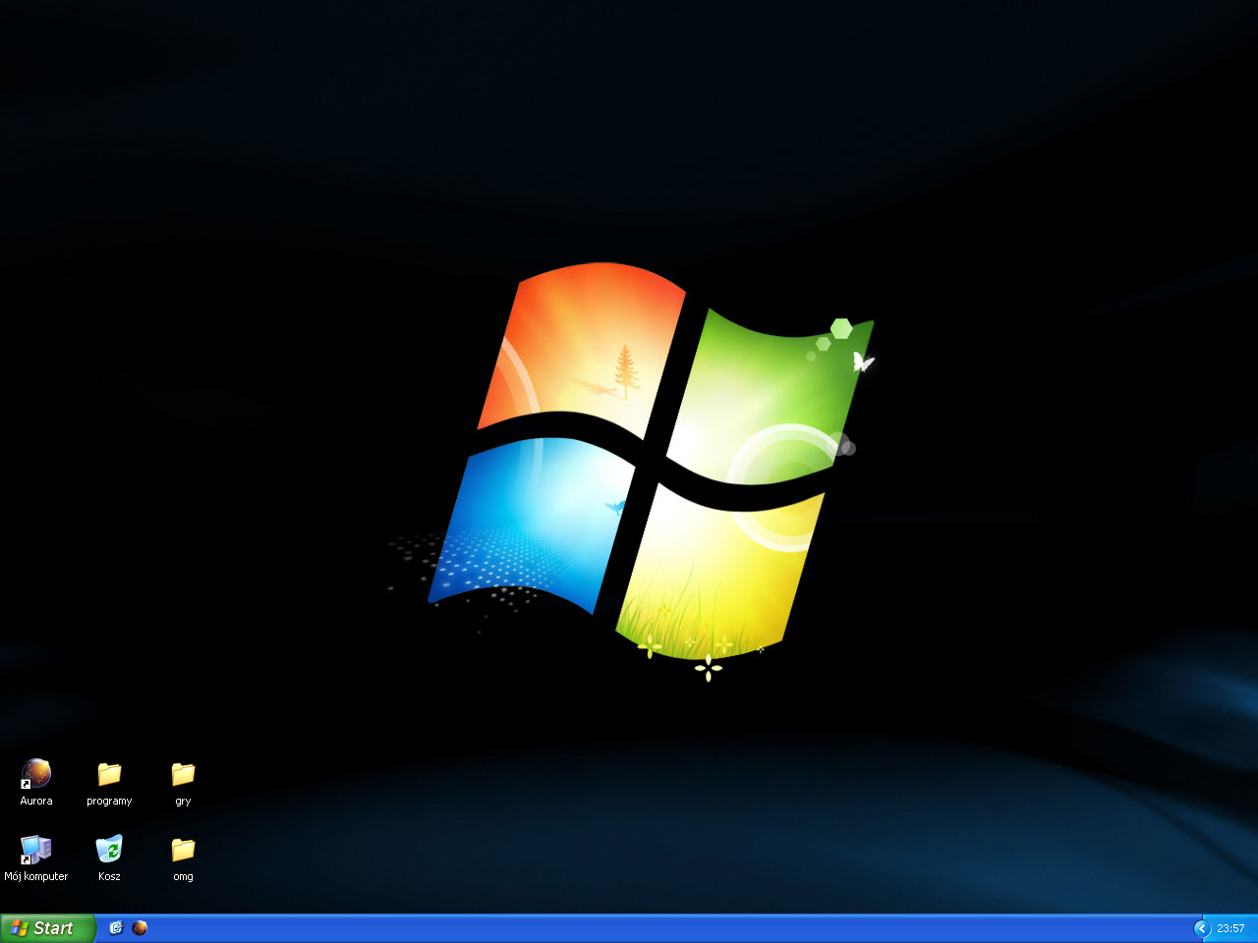This screenshot has height=943, width=1258.
Task: Select the programy folder icon
Action: pyautogui.click(x=109, y=774)
